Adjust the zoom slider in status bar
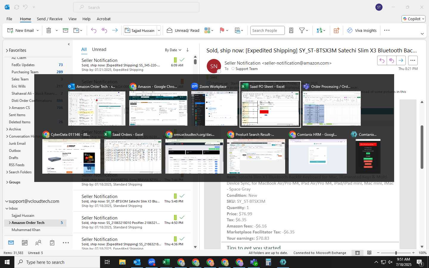429x268 pixels. 396,253
